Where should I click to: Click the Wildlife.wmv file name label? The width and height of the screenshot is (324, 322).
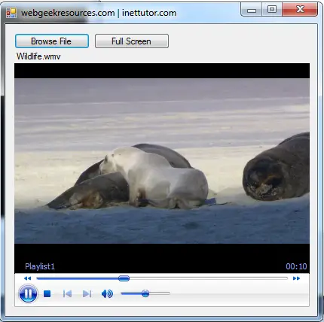tap(38, 56)
